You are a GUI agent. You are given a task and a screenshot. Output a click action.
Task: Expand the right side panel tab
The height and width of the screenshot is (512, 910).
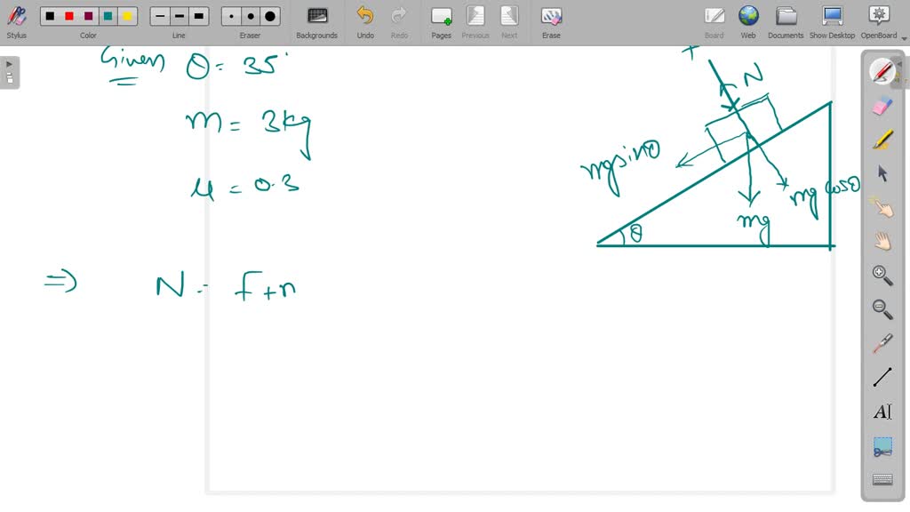pyautogui.click(x=899, y=73)
